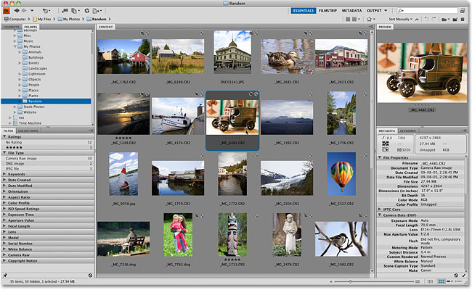This screenshot has width=472, height=290.
Task: Select the hot air balloon thumbnail _MG_5527.CR2
Action: click(x=341, y=174)
